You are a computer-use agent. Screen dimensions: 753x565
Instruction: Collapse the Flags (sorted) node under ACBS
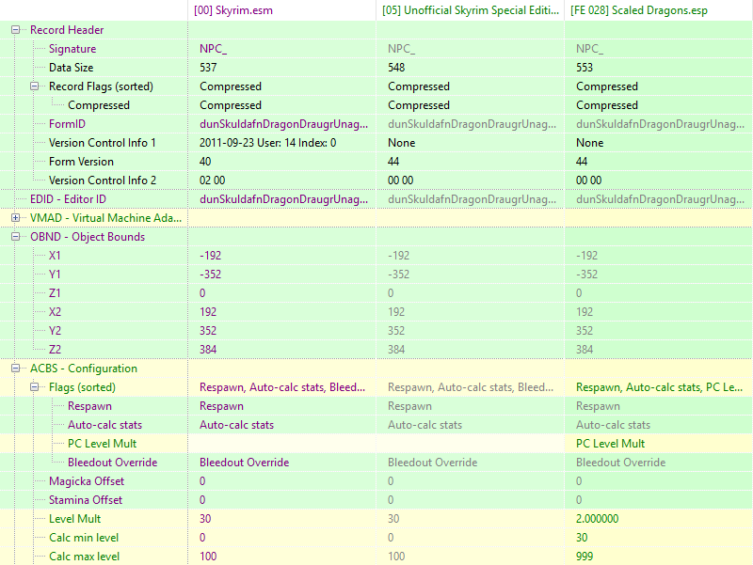click(35, 387)
